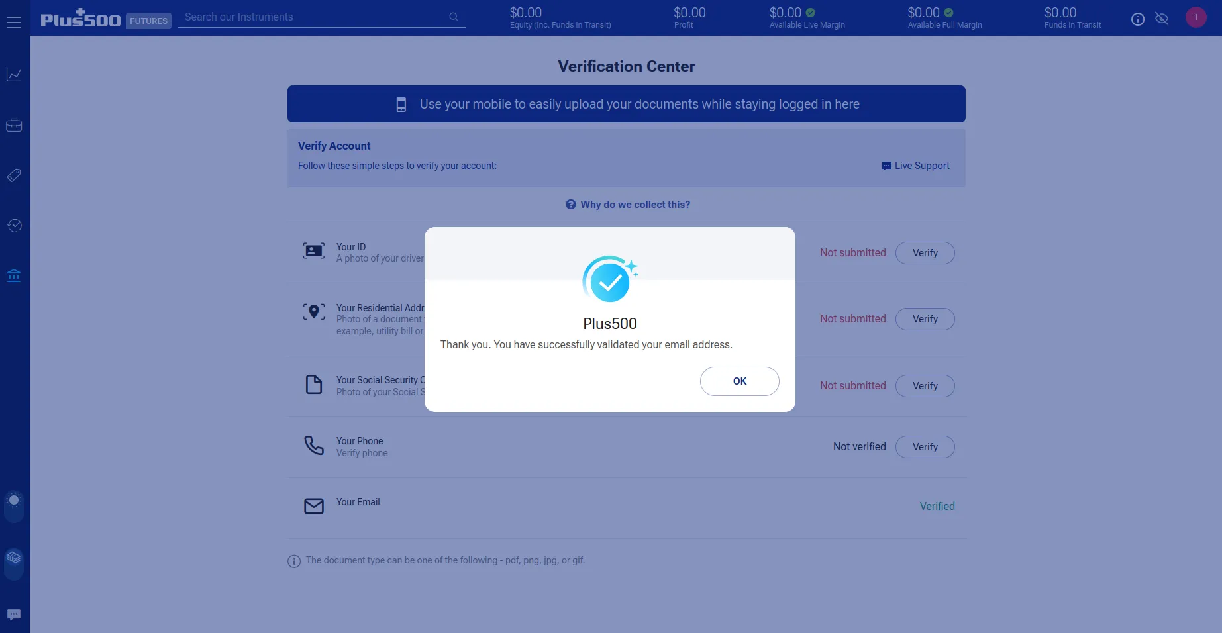This screenshot has width=1222, height=633.
Task: Click the document type info icon
Action: click(294, 561)
